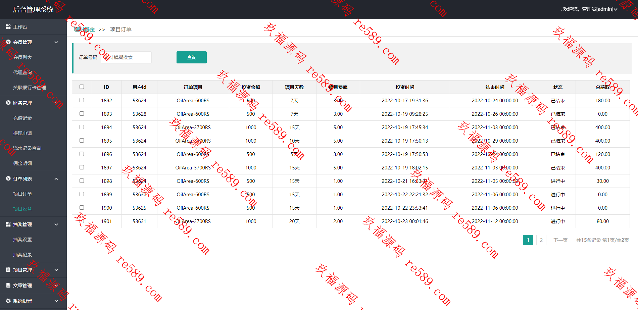Open the 工作台 dashboard icon
Image resolution: width=638 pixels, height=310 pixels.
8,27
